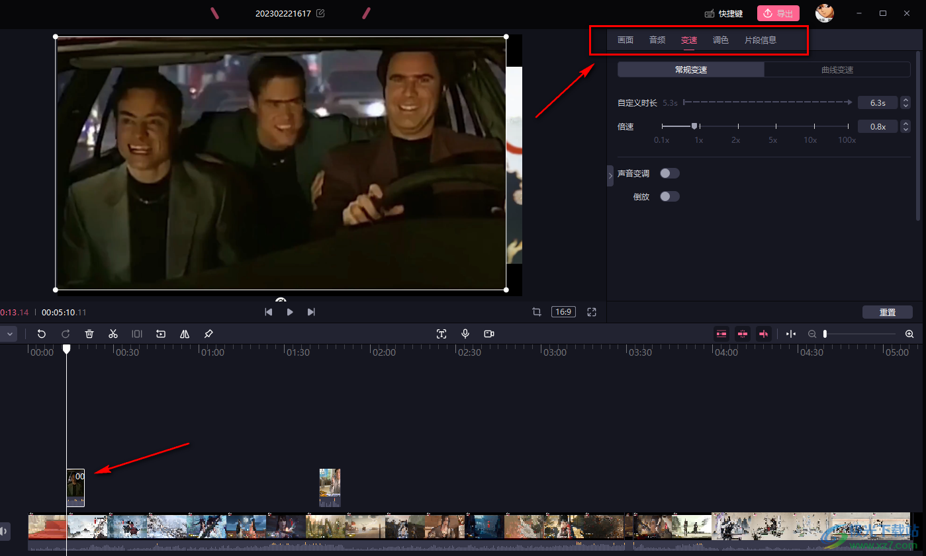Collapse the right properties panel with the chevron
The height and width of the screenshot is (556, 926).
(x=610, y=176)
